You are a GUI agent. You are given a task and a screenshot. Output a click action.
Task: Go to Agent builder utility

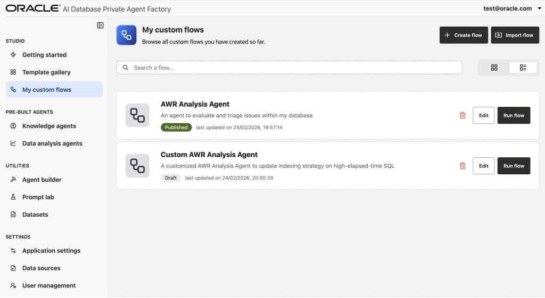click(42, 180)
